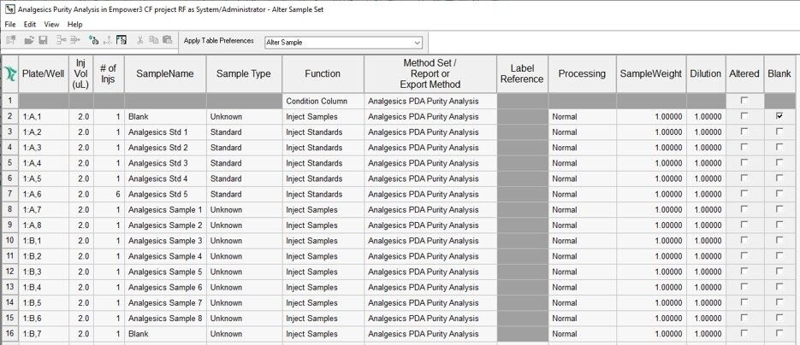Click the Sample Type column header
The width and height of the screenshot is (800, 345).
(x=244, y=73)
